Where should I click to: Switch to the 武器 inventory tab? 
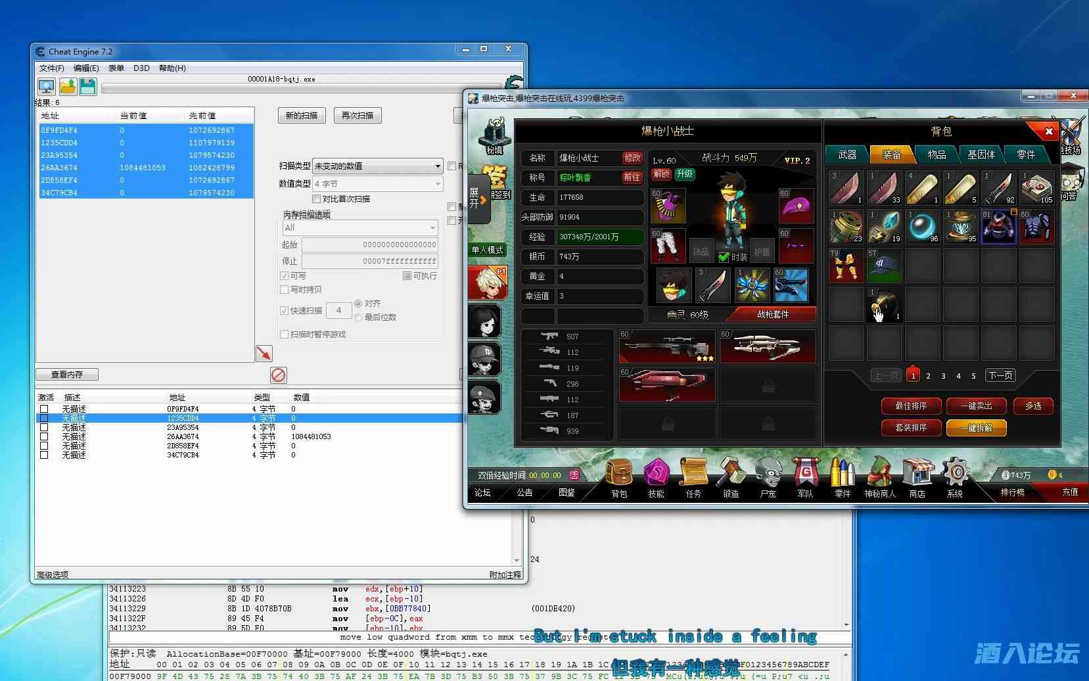847,154
